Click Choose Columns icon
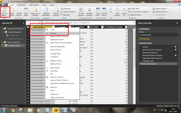This screenshot has height=113, width=181. point(81,10)
